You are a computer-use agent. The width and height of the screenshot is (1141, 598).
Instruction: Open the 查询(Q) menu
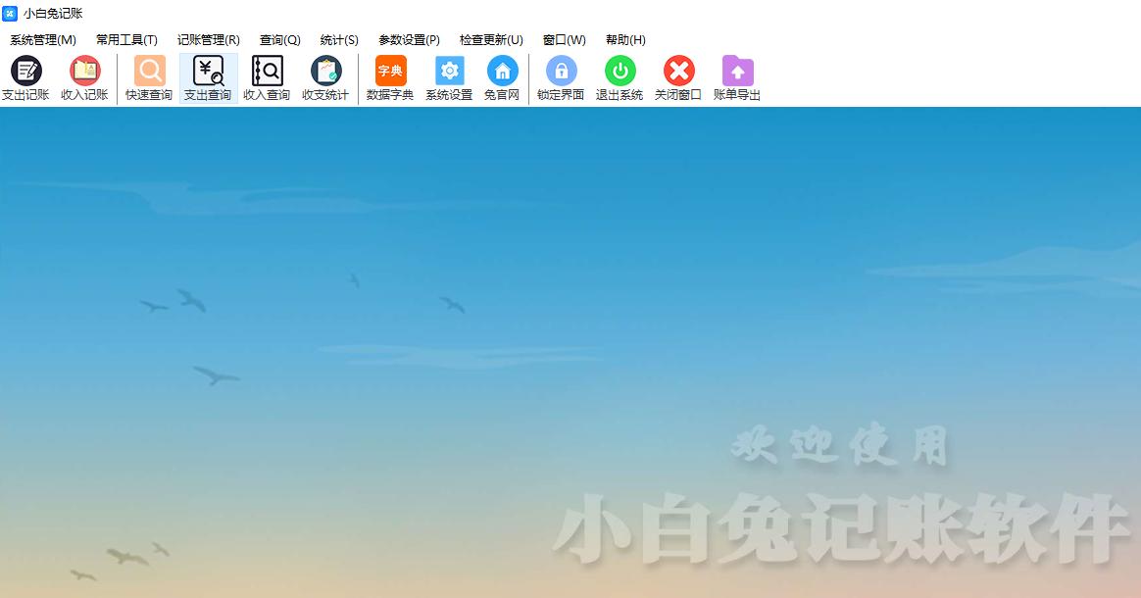tap(279, 40)
